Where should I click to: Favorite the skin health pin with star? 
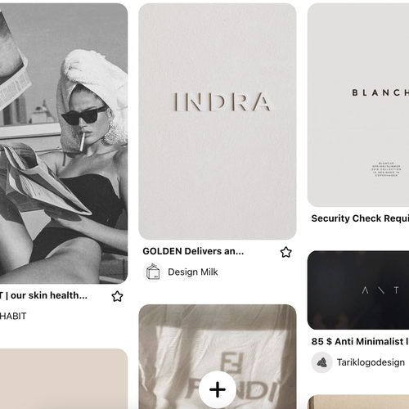tap(117, 296)
